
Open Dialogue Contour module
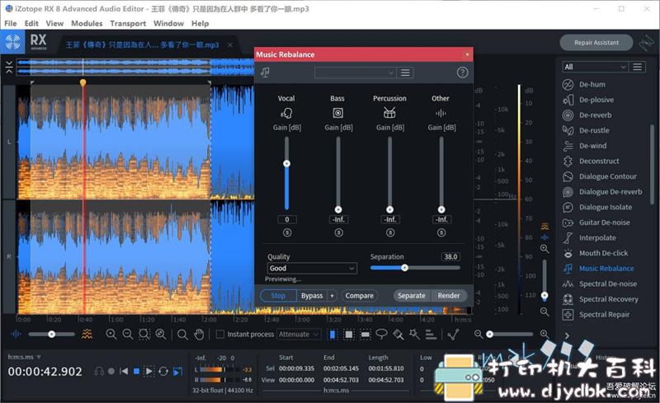coord(607,176)
